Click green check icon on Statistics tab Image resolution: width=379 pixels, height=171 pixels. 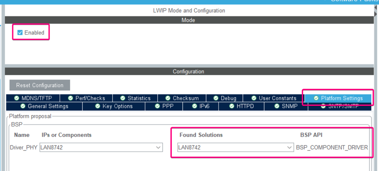[x=123, y=98]
